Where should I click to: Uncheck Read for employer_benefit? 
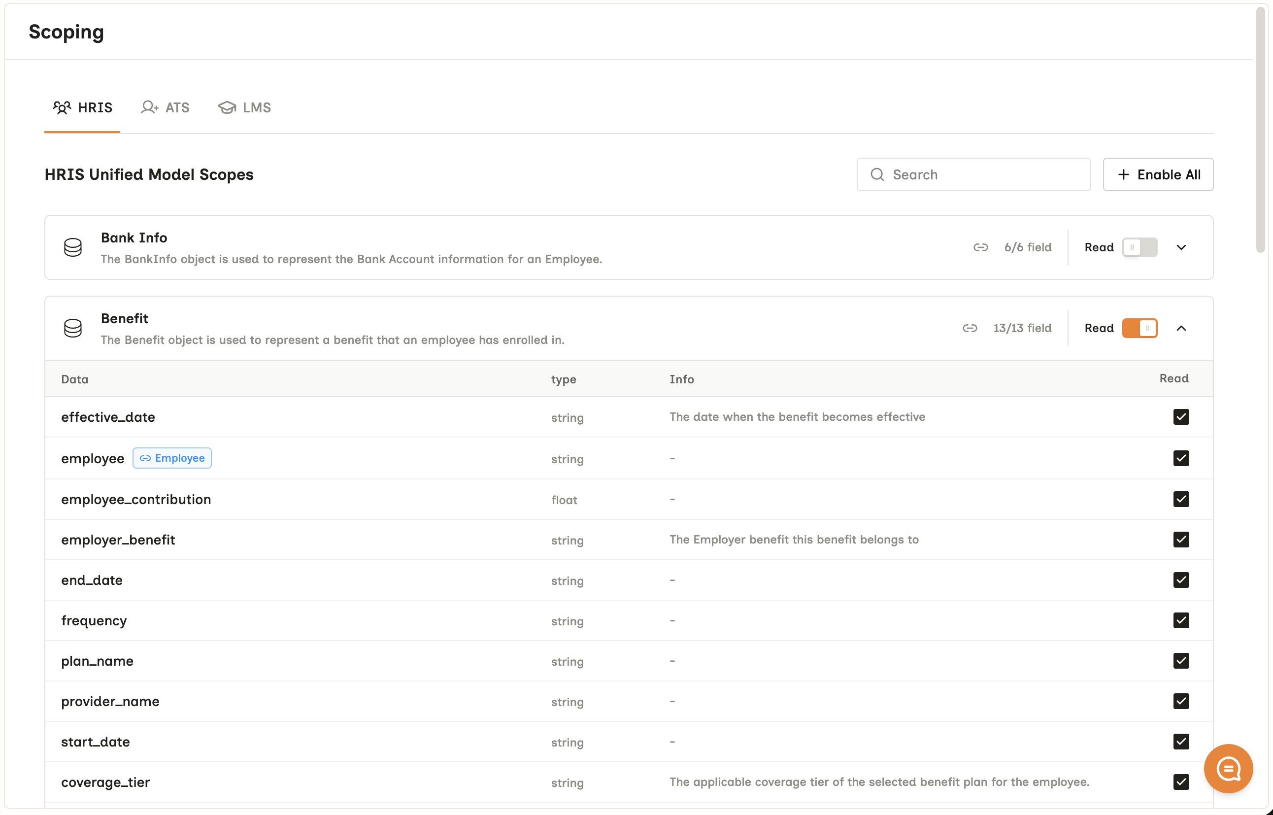pos(1181,539)
